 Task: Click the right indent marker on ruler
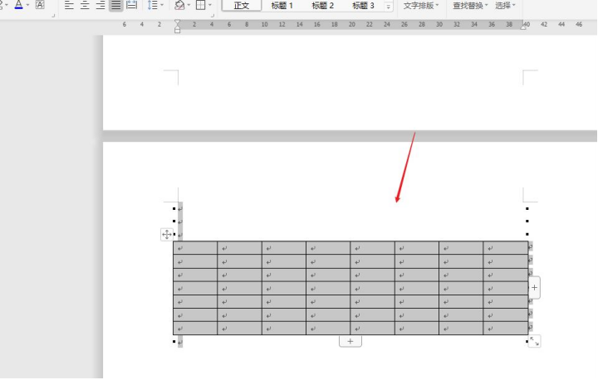coord(523,26)
